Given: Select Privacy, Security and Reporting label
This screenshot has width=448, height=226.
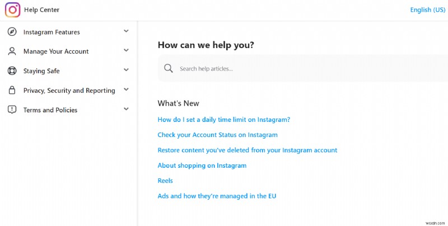Looking at the screenshot, I should tap(69, 91).
